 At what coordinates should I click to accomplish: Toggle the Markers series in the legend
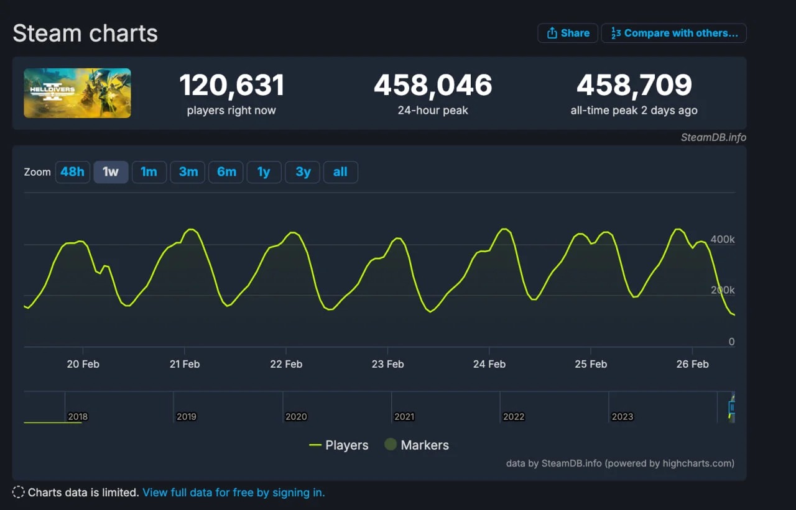coord(417,445)
